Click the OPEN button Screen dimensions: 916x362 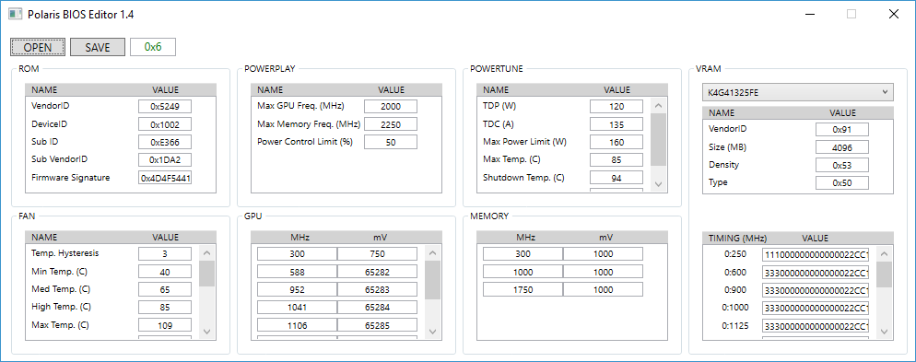(x=38, y=47)
